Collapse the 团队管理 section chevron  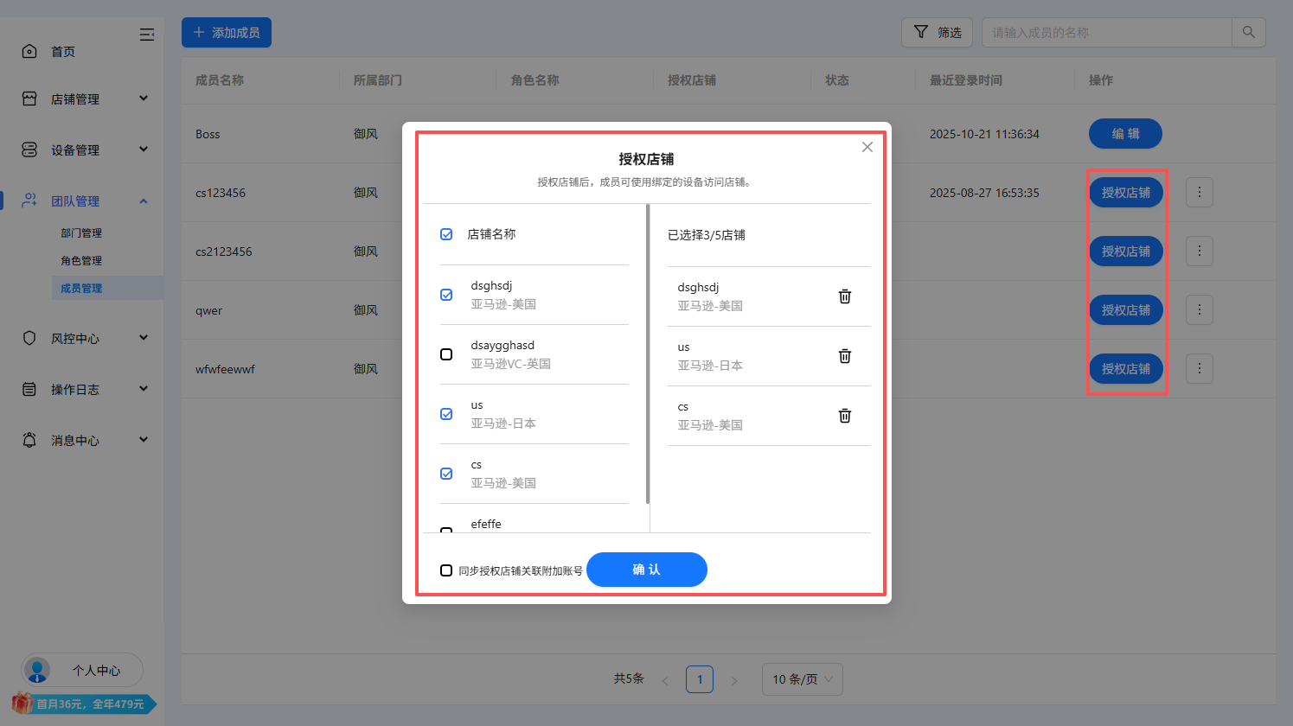pos(144,201)
